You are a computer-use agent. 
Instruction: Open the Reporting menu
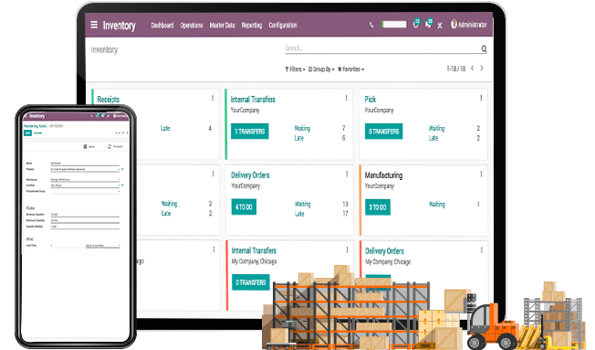252,25
